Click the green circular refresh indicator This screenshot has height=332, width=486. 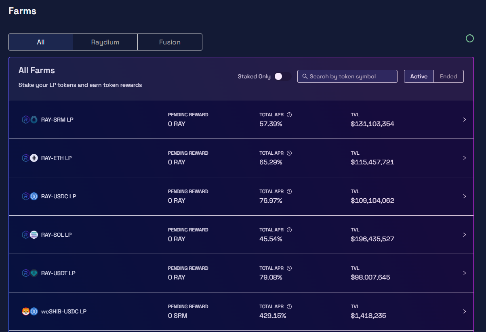(470, 38)
